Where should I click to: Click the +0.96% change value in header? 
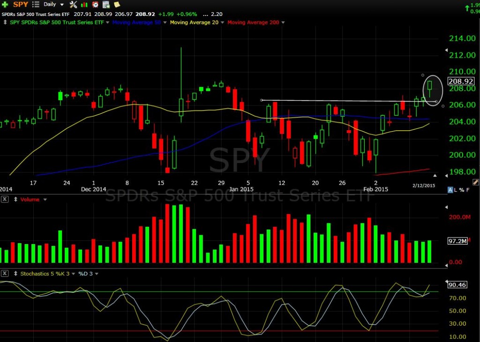(x=187, y=15)
